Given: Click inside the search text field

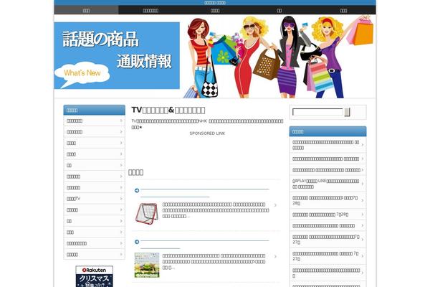Looking at the screenshot, I should click(318, 112).
